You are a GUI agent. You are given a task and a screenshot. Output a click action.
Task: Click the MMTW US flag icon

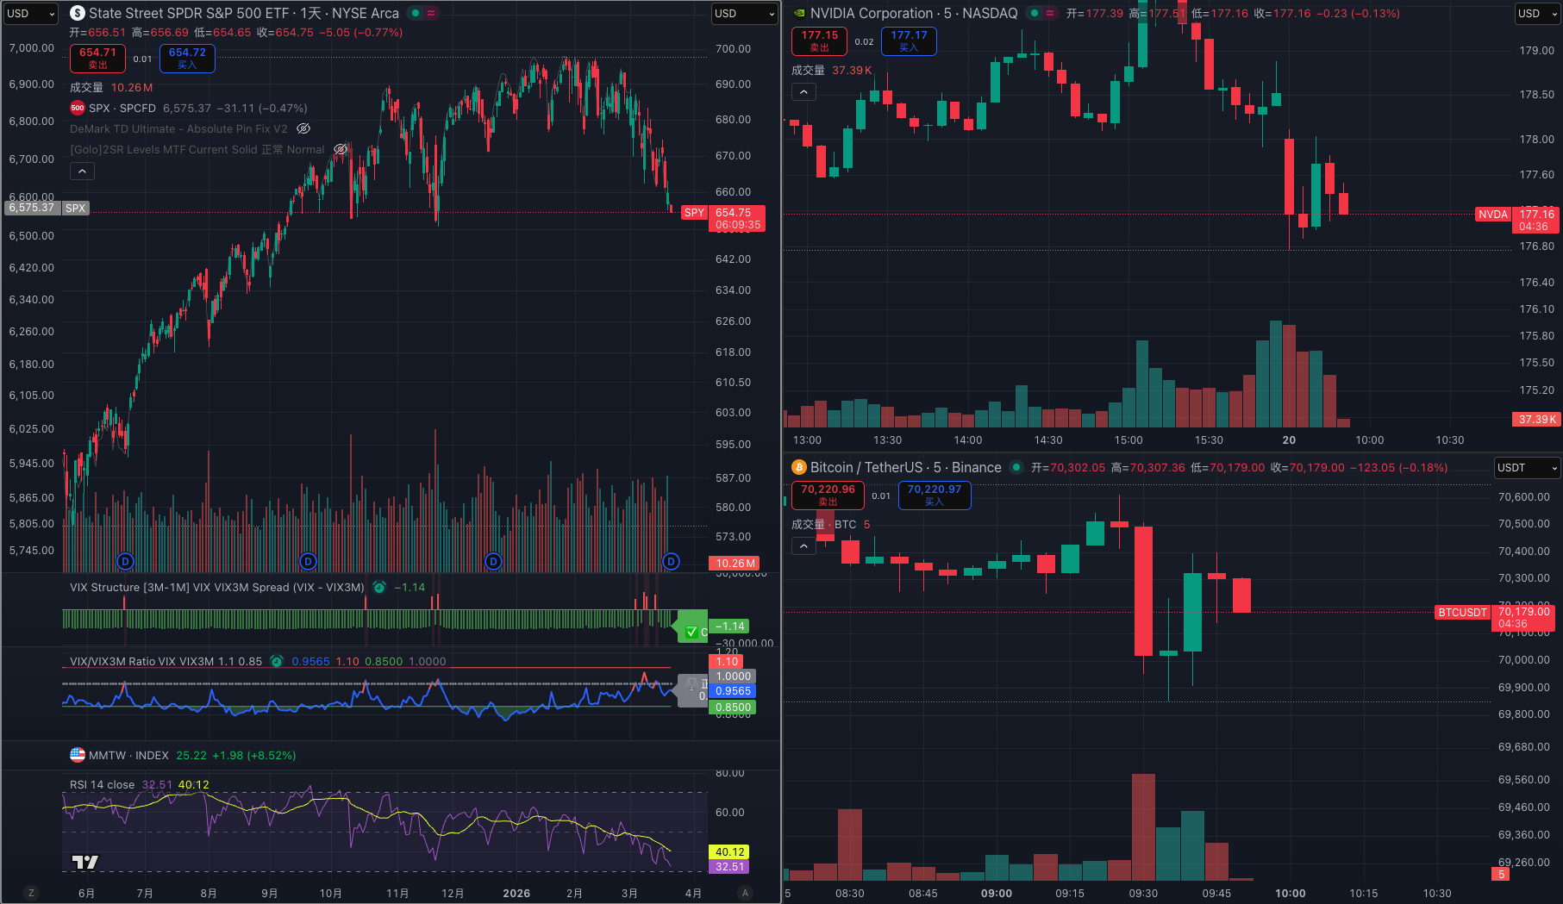pos(78,755)
